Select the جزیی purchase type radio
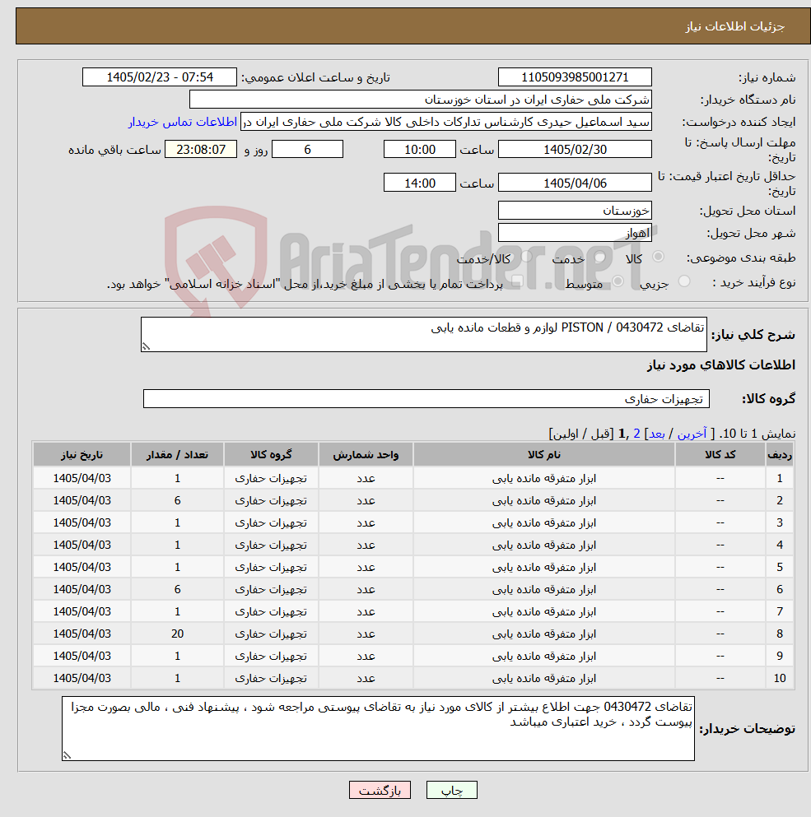The width and height of the screenshot is (811, 817). pos(684,281)
